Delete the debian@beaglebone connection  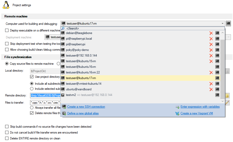click(x=211, y=33)
